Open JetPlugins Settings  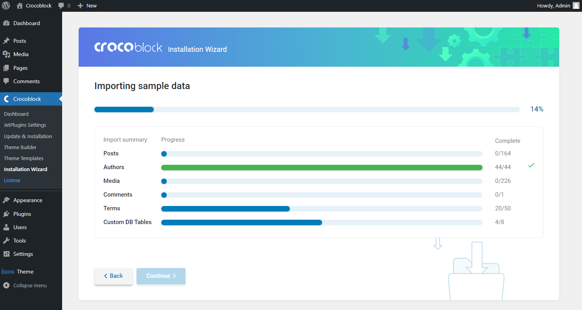tap(25, 125)
